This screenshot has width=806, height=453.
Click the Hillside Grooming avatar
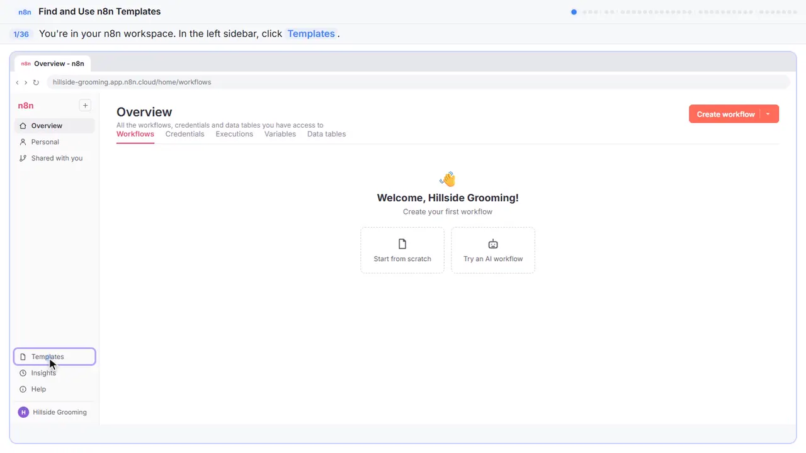click(x=23, y=413)
